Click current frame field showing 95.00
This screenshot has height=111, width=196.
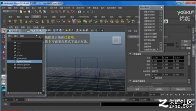click(x=155, y=95)
